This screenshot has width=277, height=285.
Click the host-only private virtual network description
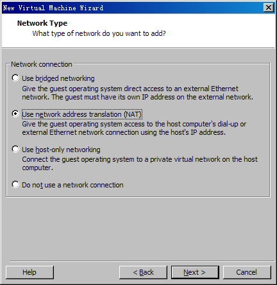(140, 164)
